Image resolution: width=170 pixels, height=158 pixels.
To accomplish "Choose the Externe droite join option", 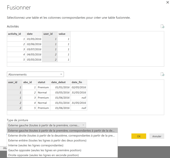I will 62,135.
